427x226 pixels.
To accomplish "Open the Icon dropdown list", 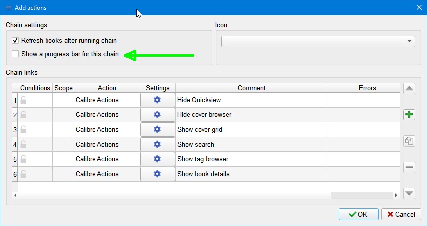I will coord(318,41).
